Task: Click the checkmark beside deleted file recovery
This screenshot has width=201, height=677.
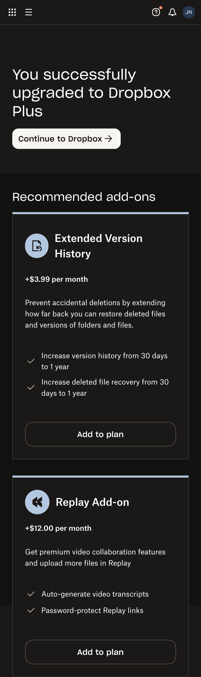Action: [x=31, y=388]
